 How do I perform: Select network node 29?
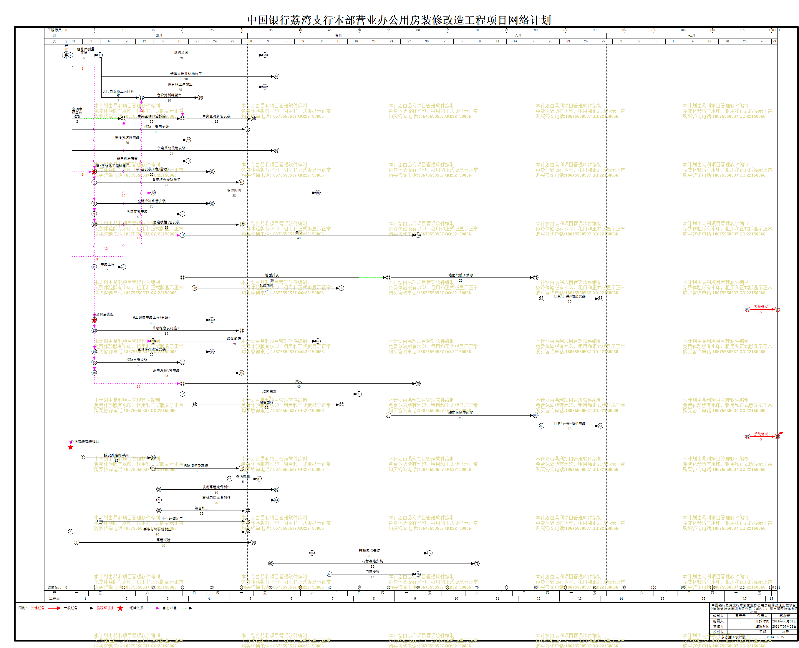click(x=183, y=119)
